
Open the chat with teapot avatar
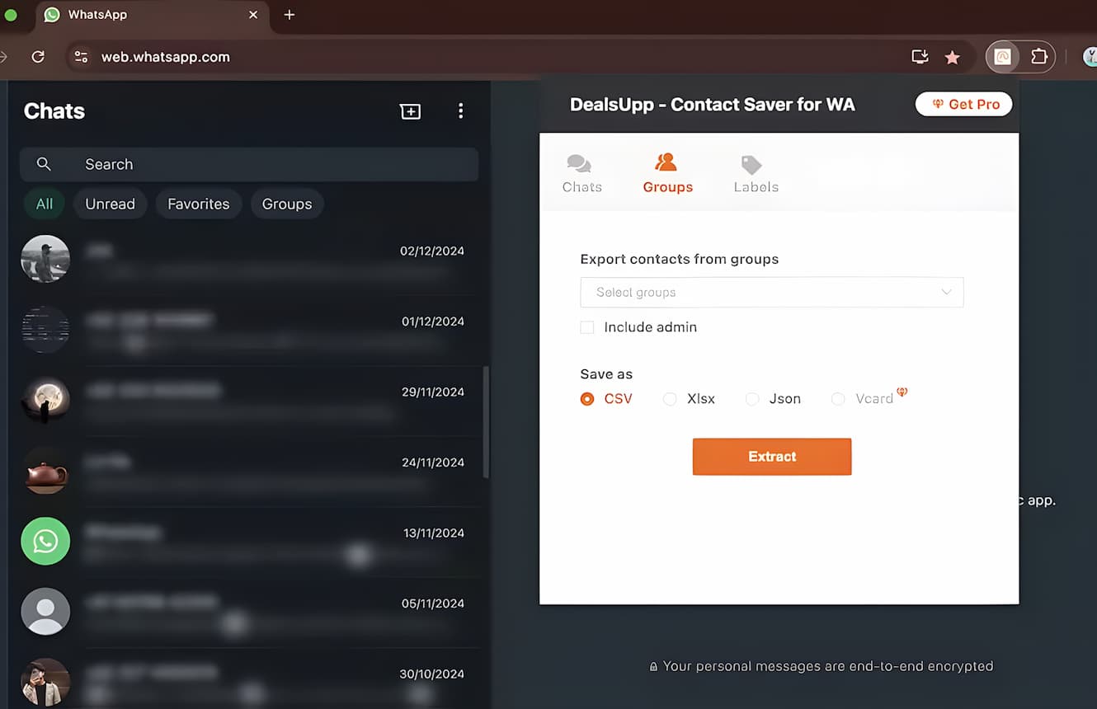point(247,472)
